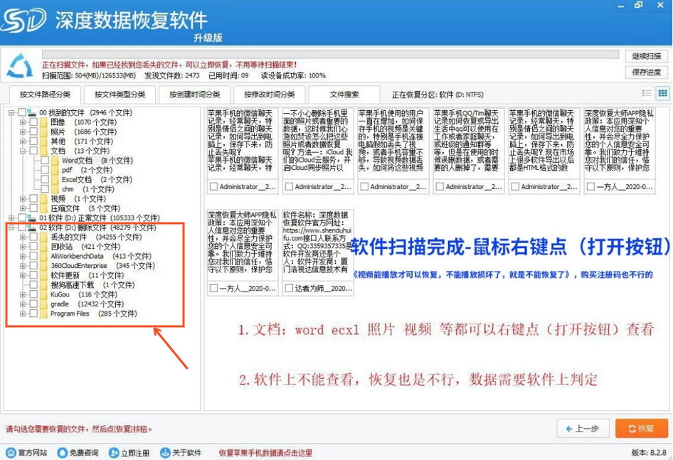Check the 一方人__2020 file checkbox in the second row
Image resolution: width=673 pixels, height=460 pixels.
tap(213, 289)
